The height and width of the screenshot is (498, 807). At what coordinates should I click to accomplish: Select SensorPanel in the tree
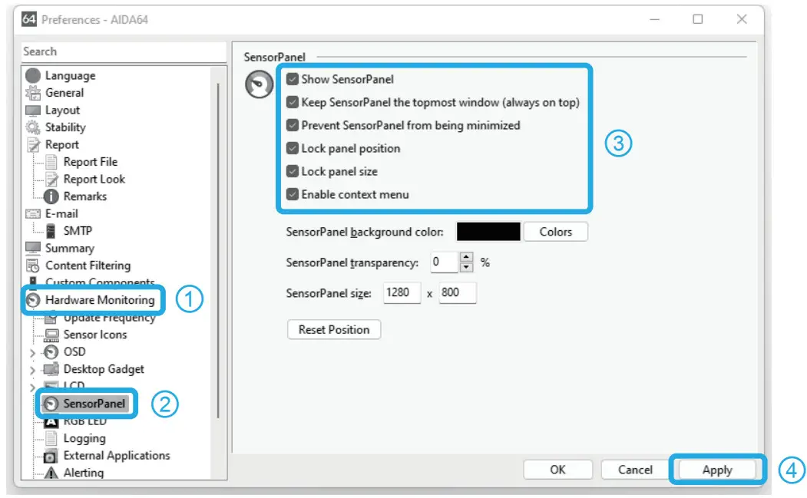94,404
